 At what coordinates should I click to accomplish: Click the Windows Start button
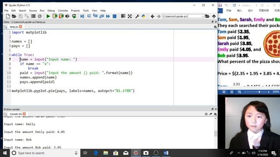point(5,153)
